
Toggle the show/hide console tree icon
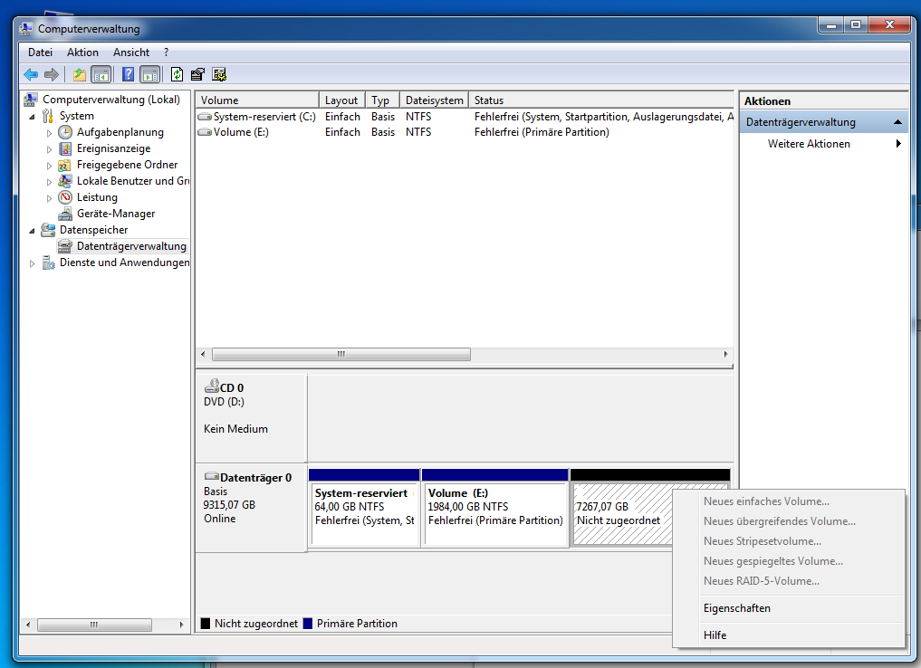[101, 74]
